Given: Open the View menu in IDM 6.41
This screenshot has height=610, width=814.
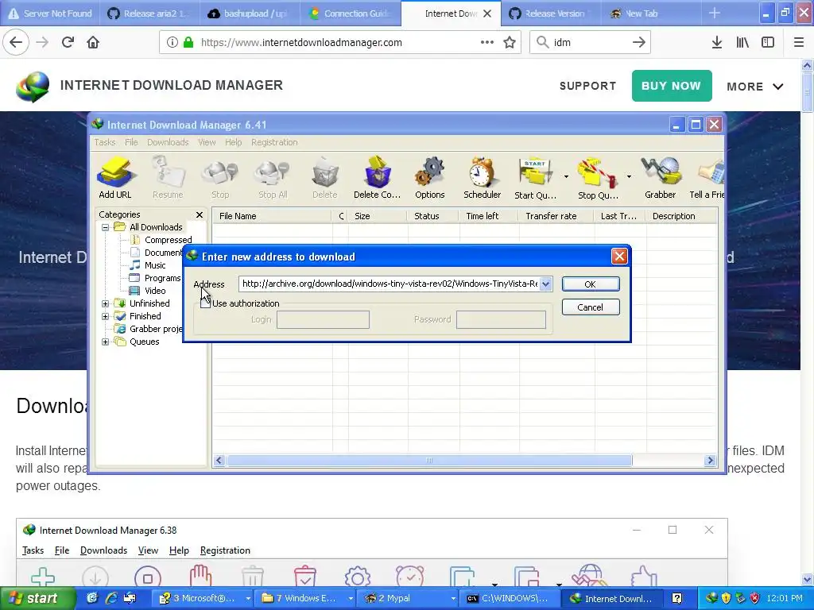Looking at the screenshot, I should 207,142.
